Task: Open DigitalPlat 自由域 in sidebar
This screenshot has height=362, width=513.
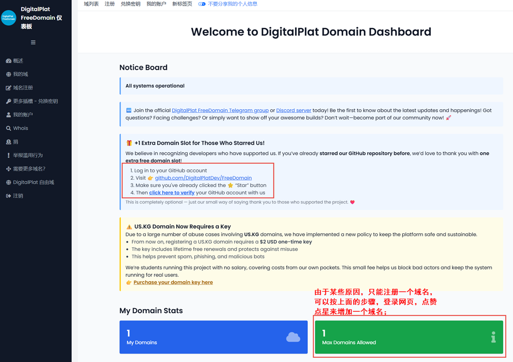Action: click(34, 182)
